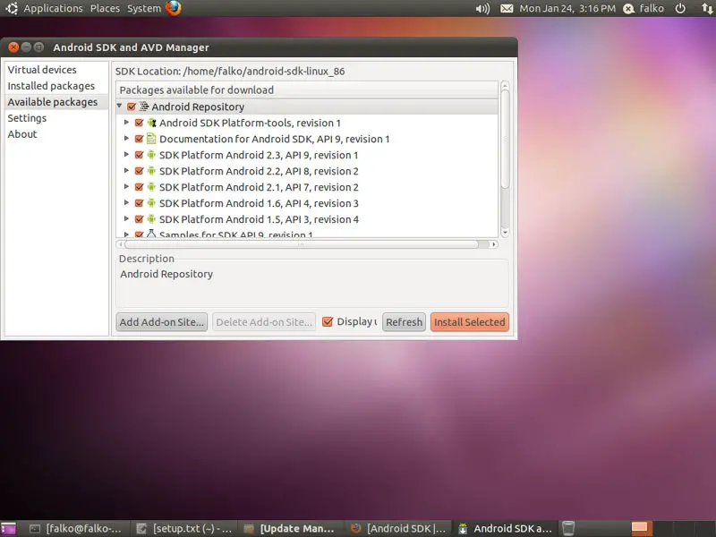Click the Android SDK Platform-tools package icon

(x=151, y=123)
